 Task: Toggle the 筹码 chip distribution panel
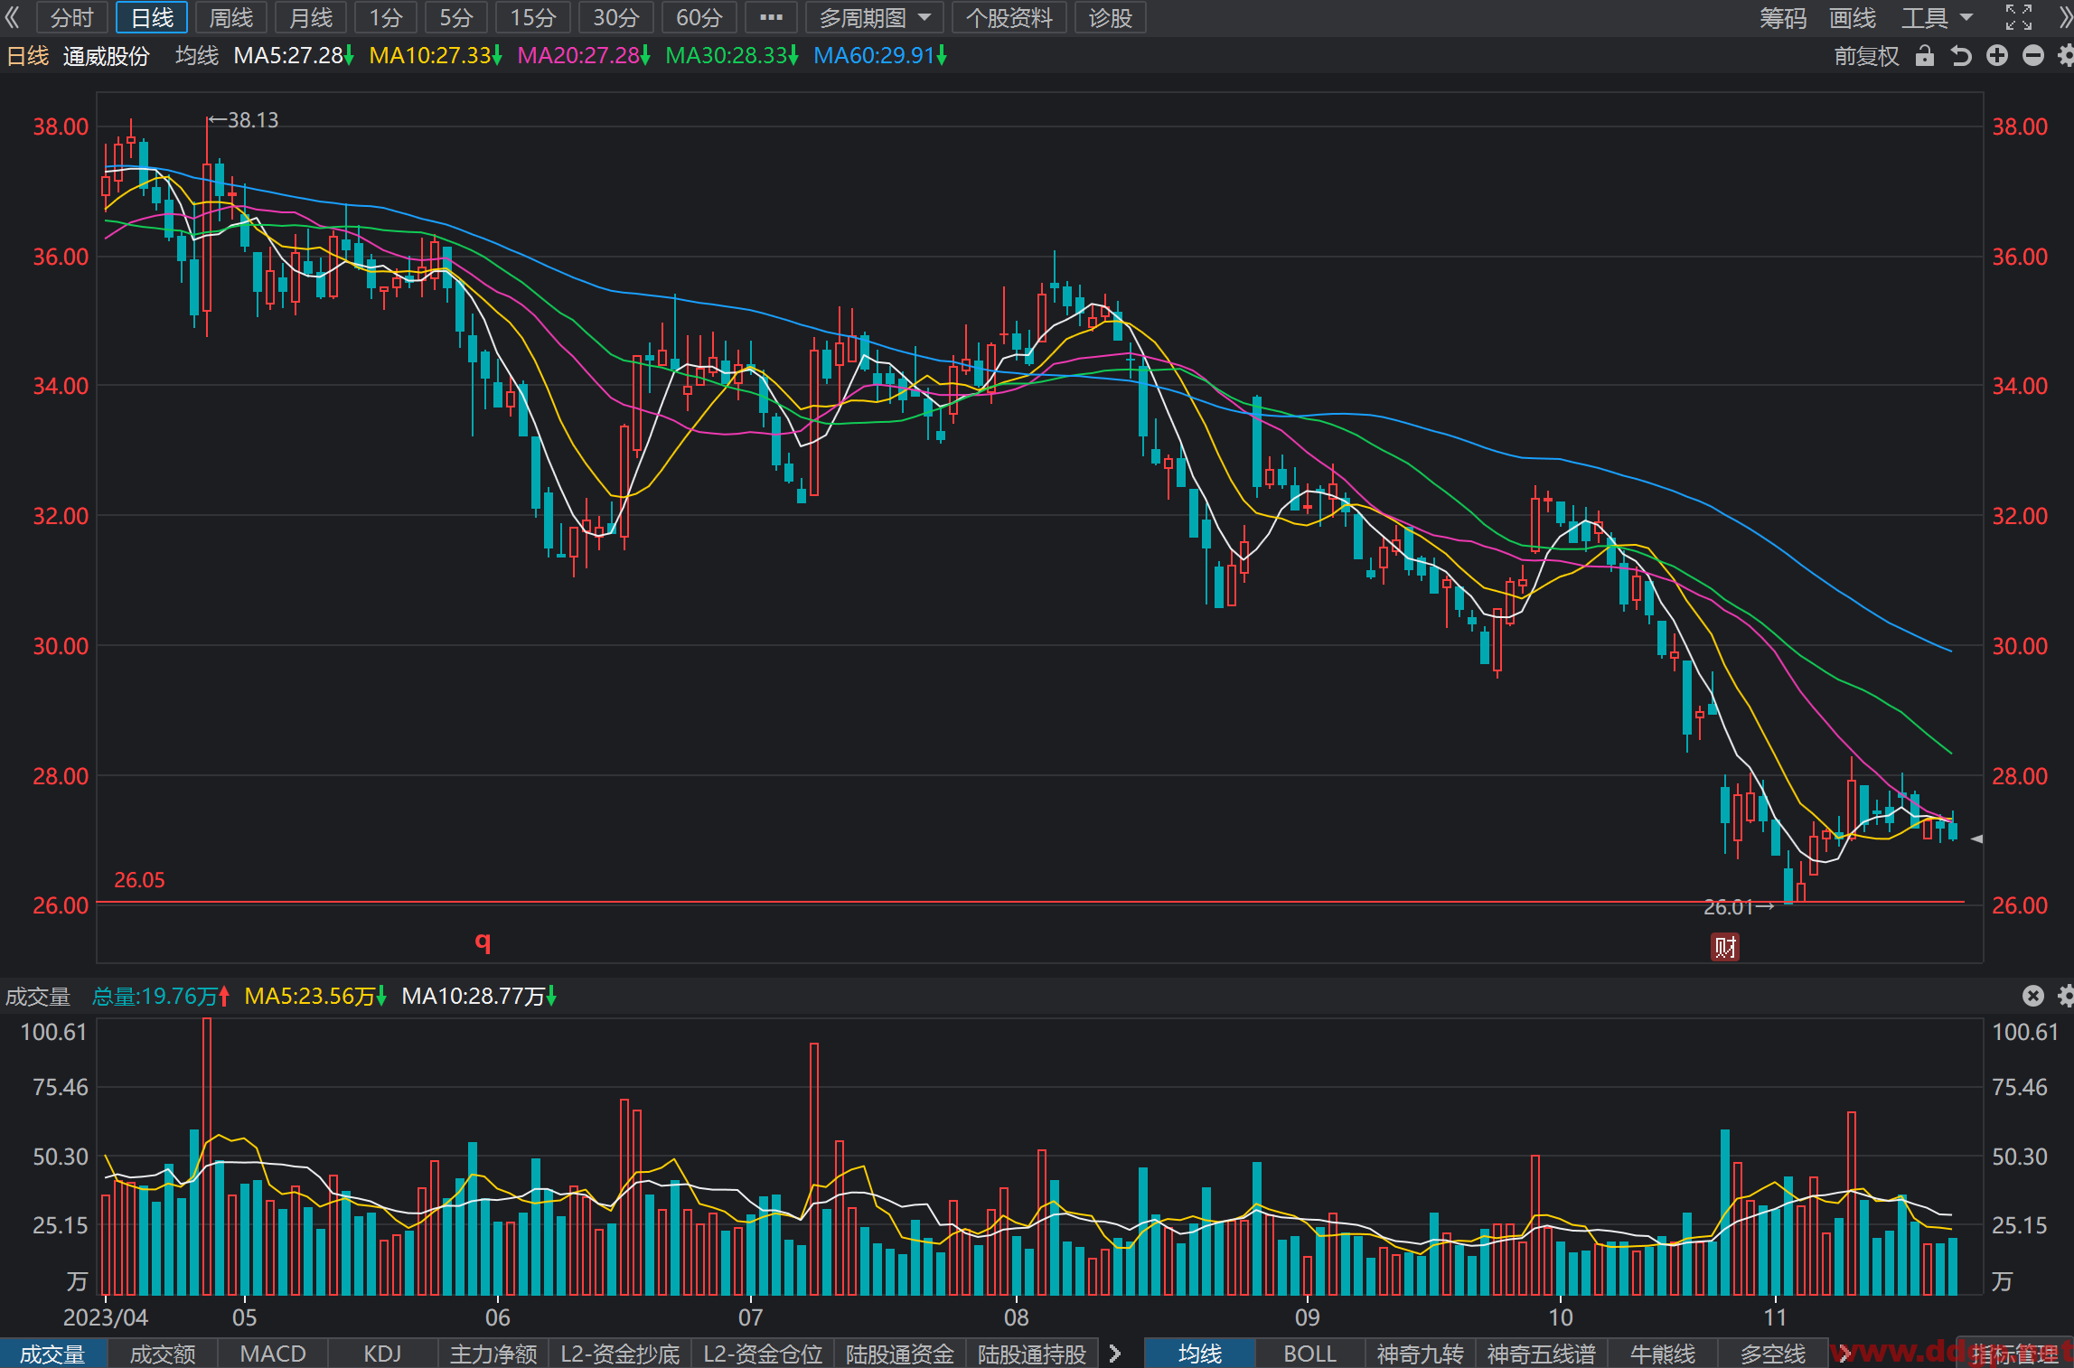[1783, 17]
